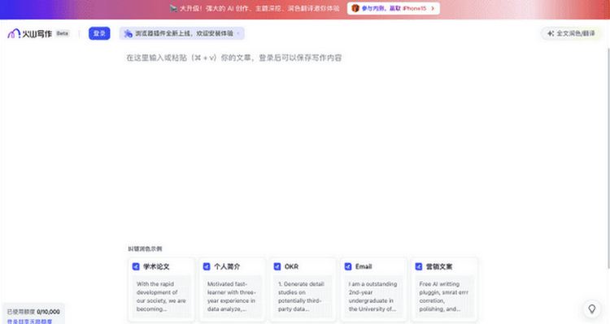Open the 学术论文 example card
The image size is (610, 324).
click(x=162, y=290)
